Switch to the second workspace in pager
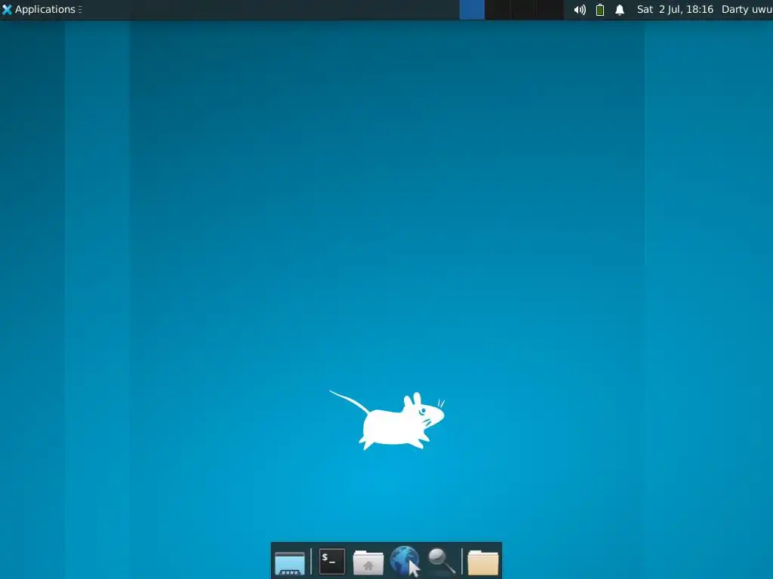 tap(498, 10)
